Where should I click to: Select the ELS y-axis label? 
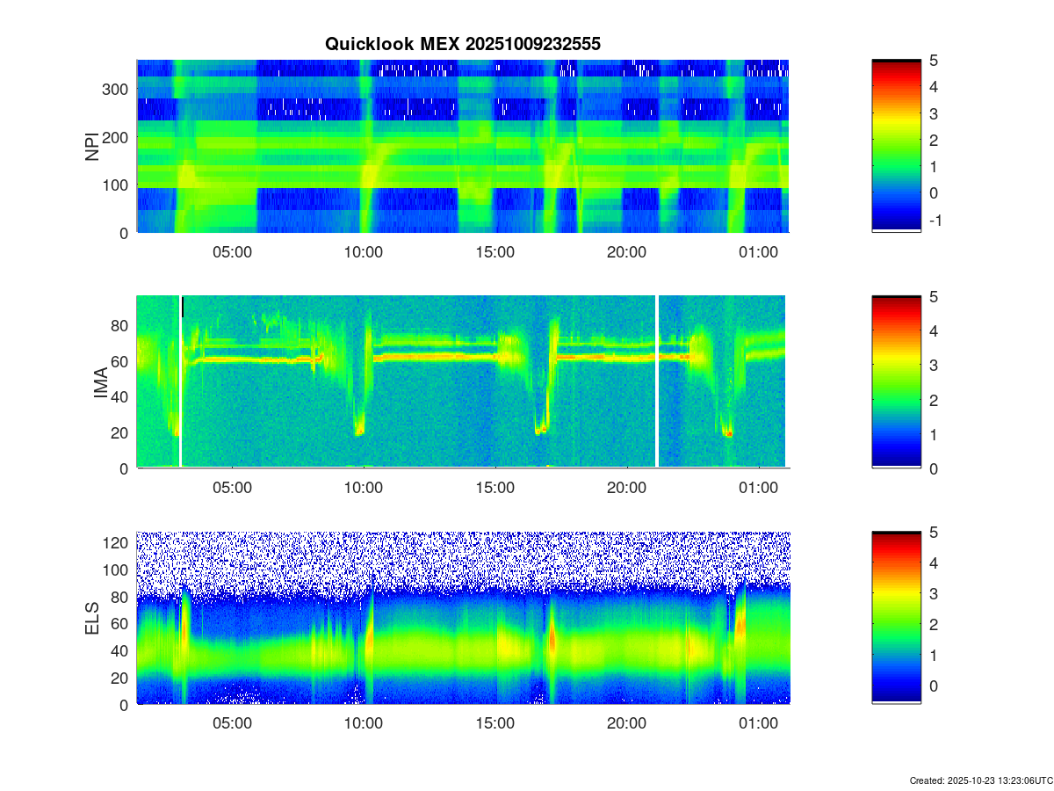click(92, 618)
